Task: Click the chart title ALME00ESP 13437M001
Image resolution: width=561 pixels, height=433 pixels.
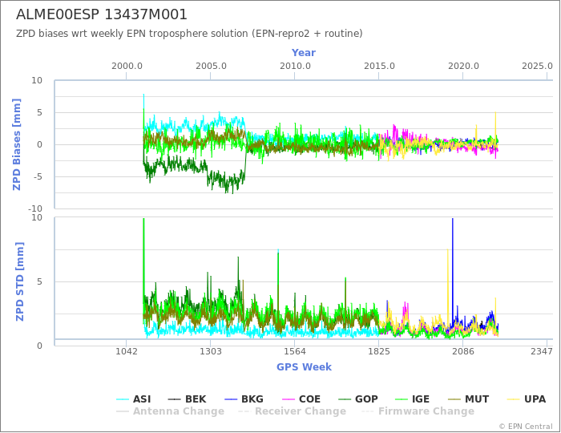Action: (102, 14)
